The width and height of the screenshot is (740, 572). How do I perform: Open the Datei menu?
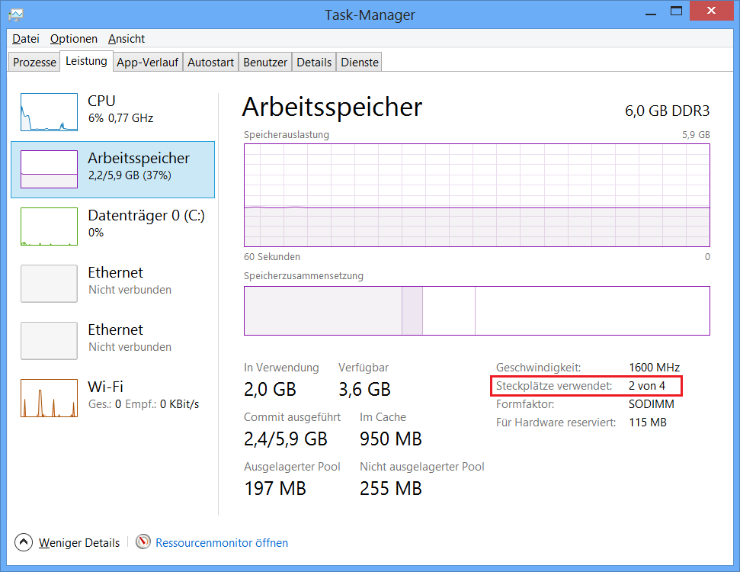(26, 39)
